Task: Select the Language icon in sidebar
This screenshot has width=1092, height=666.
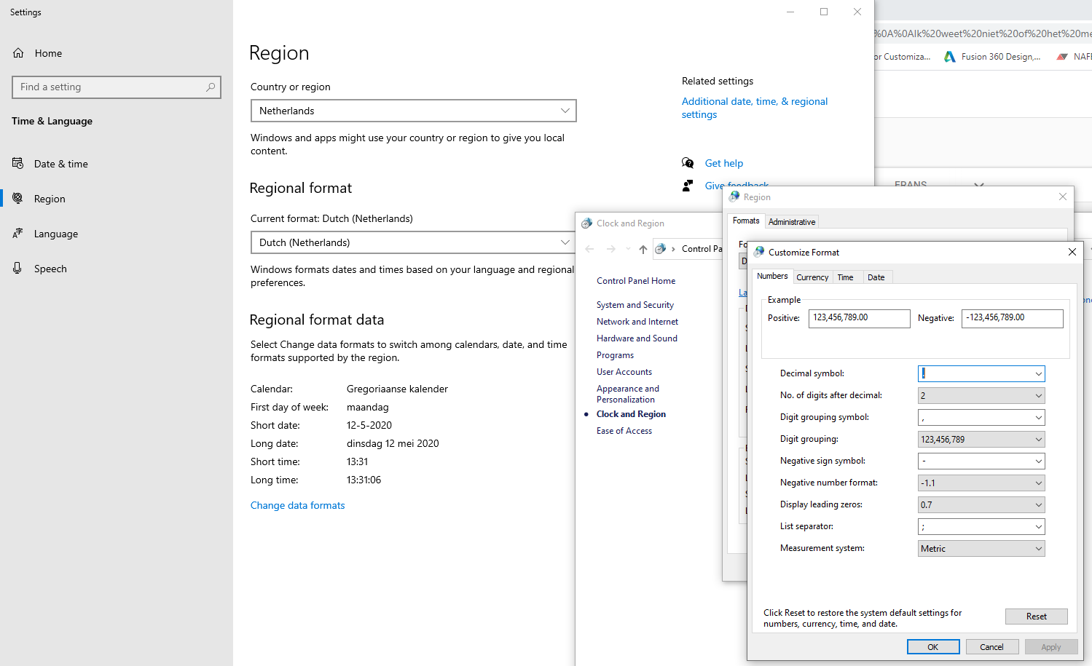Action: point(18,234)
